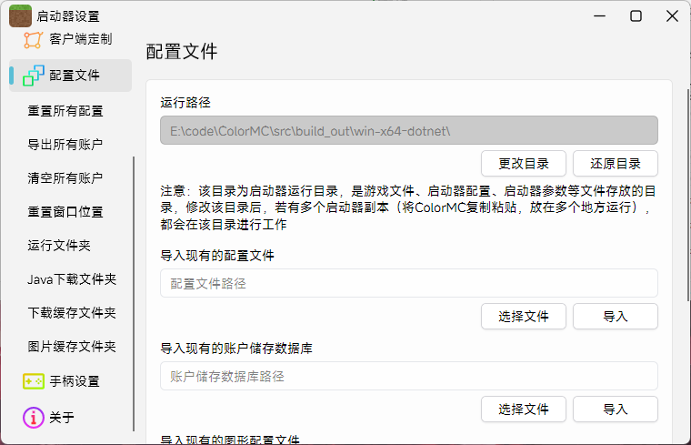Click 选择文件 for the config file path
691x445 pixels.
(524, 317)
